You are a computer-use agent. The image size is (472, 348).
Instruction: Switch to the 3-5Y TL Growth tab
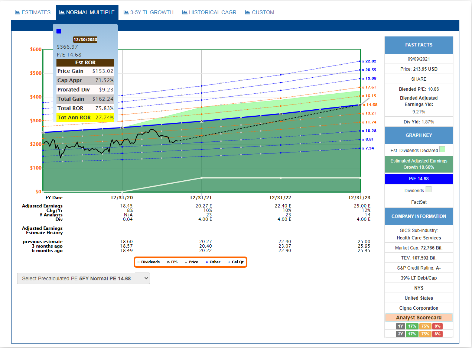(x=148, y=12)
